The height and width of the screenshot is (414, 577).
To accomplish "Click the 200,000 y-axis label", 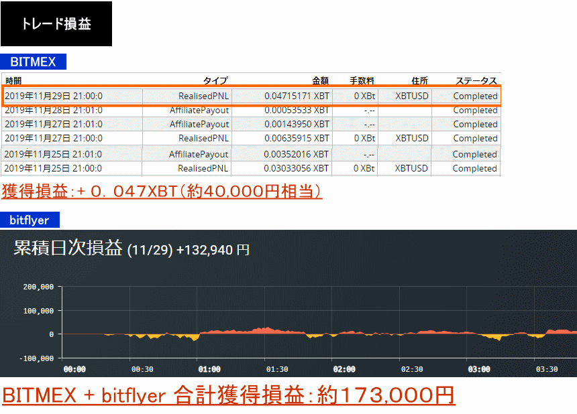I will (x=38, y=287).
